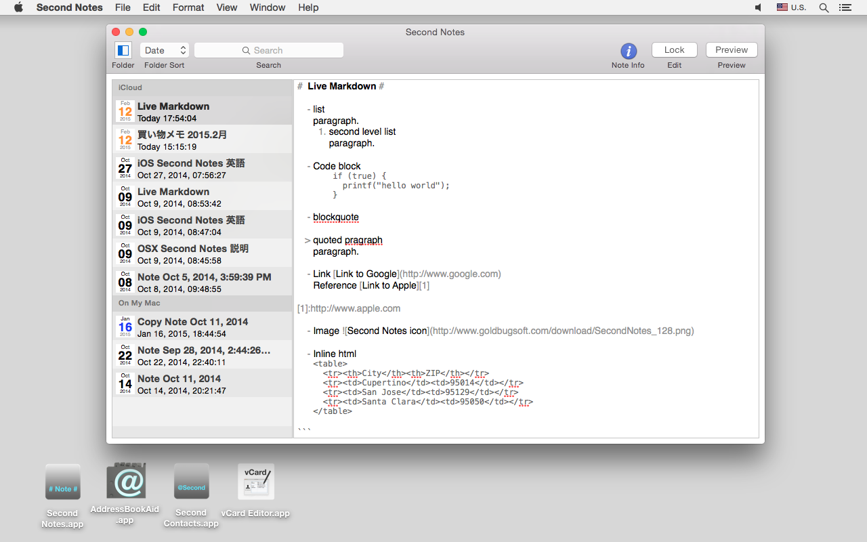Select Copy Note Oct 11, 2014
The height and width of the screenshot is (542, 867).
[x=203, y=327]
